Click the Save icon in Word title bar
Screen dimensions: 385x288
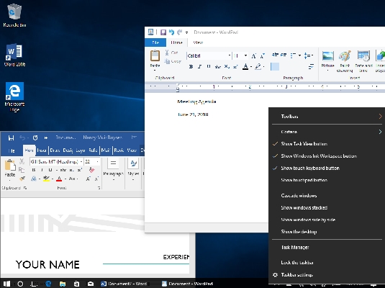click(x=11, y=138)
